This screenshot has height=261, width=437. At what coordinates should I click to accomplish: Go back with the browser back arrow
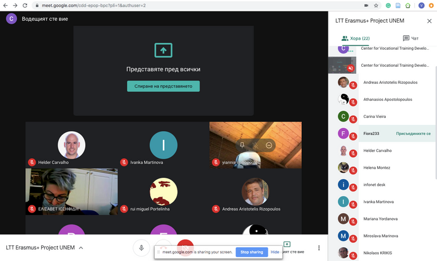click(5, 5)
